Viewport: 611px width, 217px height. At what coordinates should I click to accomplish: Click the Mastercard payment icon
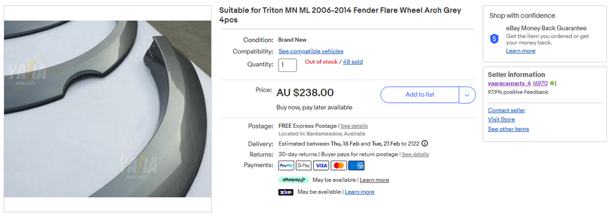[339, 166]
